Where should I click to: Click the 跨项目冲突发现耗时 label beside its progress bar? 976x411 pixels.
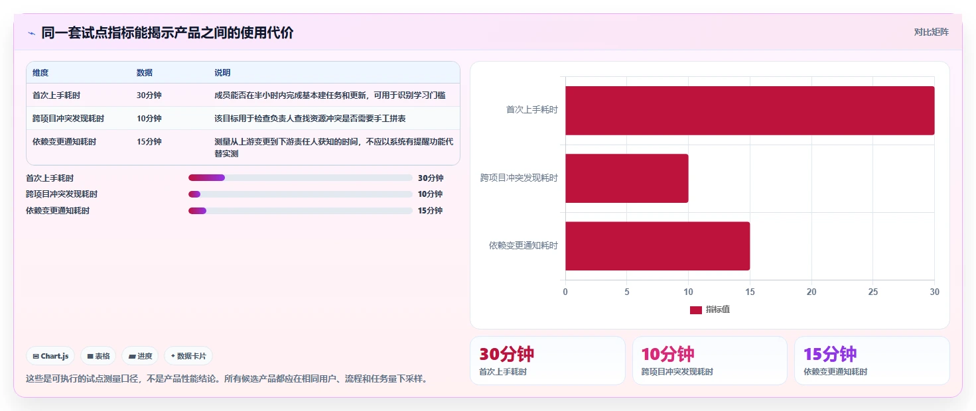[62, 194]
